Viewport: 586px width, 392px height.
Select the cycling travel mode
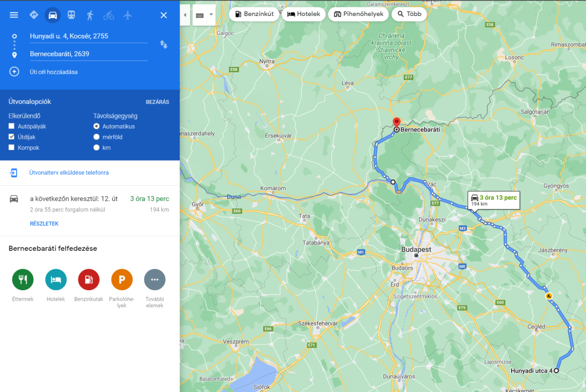coord(109,15)
